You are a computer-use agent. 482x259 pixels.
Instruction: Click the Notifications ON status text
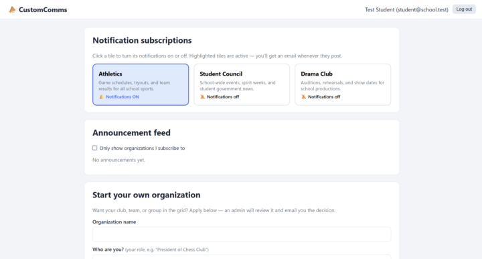click(x=123, y=97)
